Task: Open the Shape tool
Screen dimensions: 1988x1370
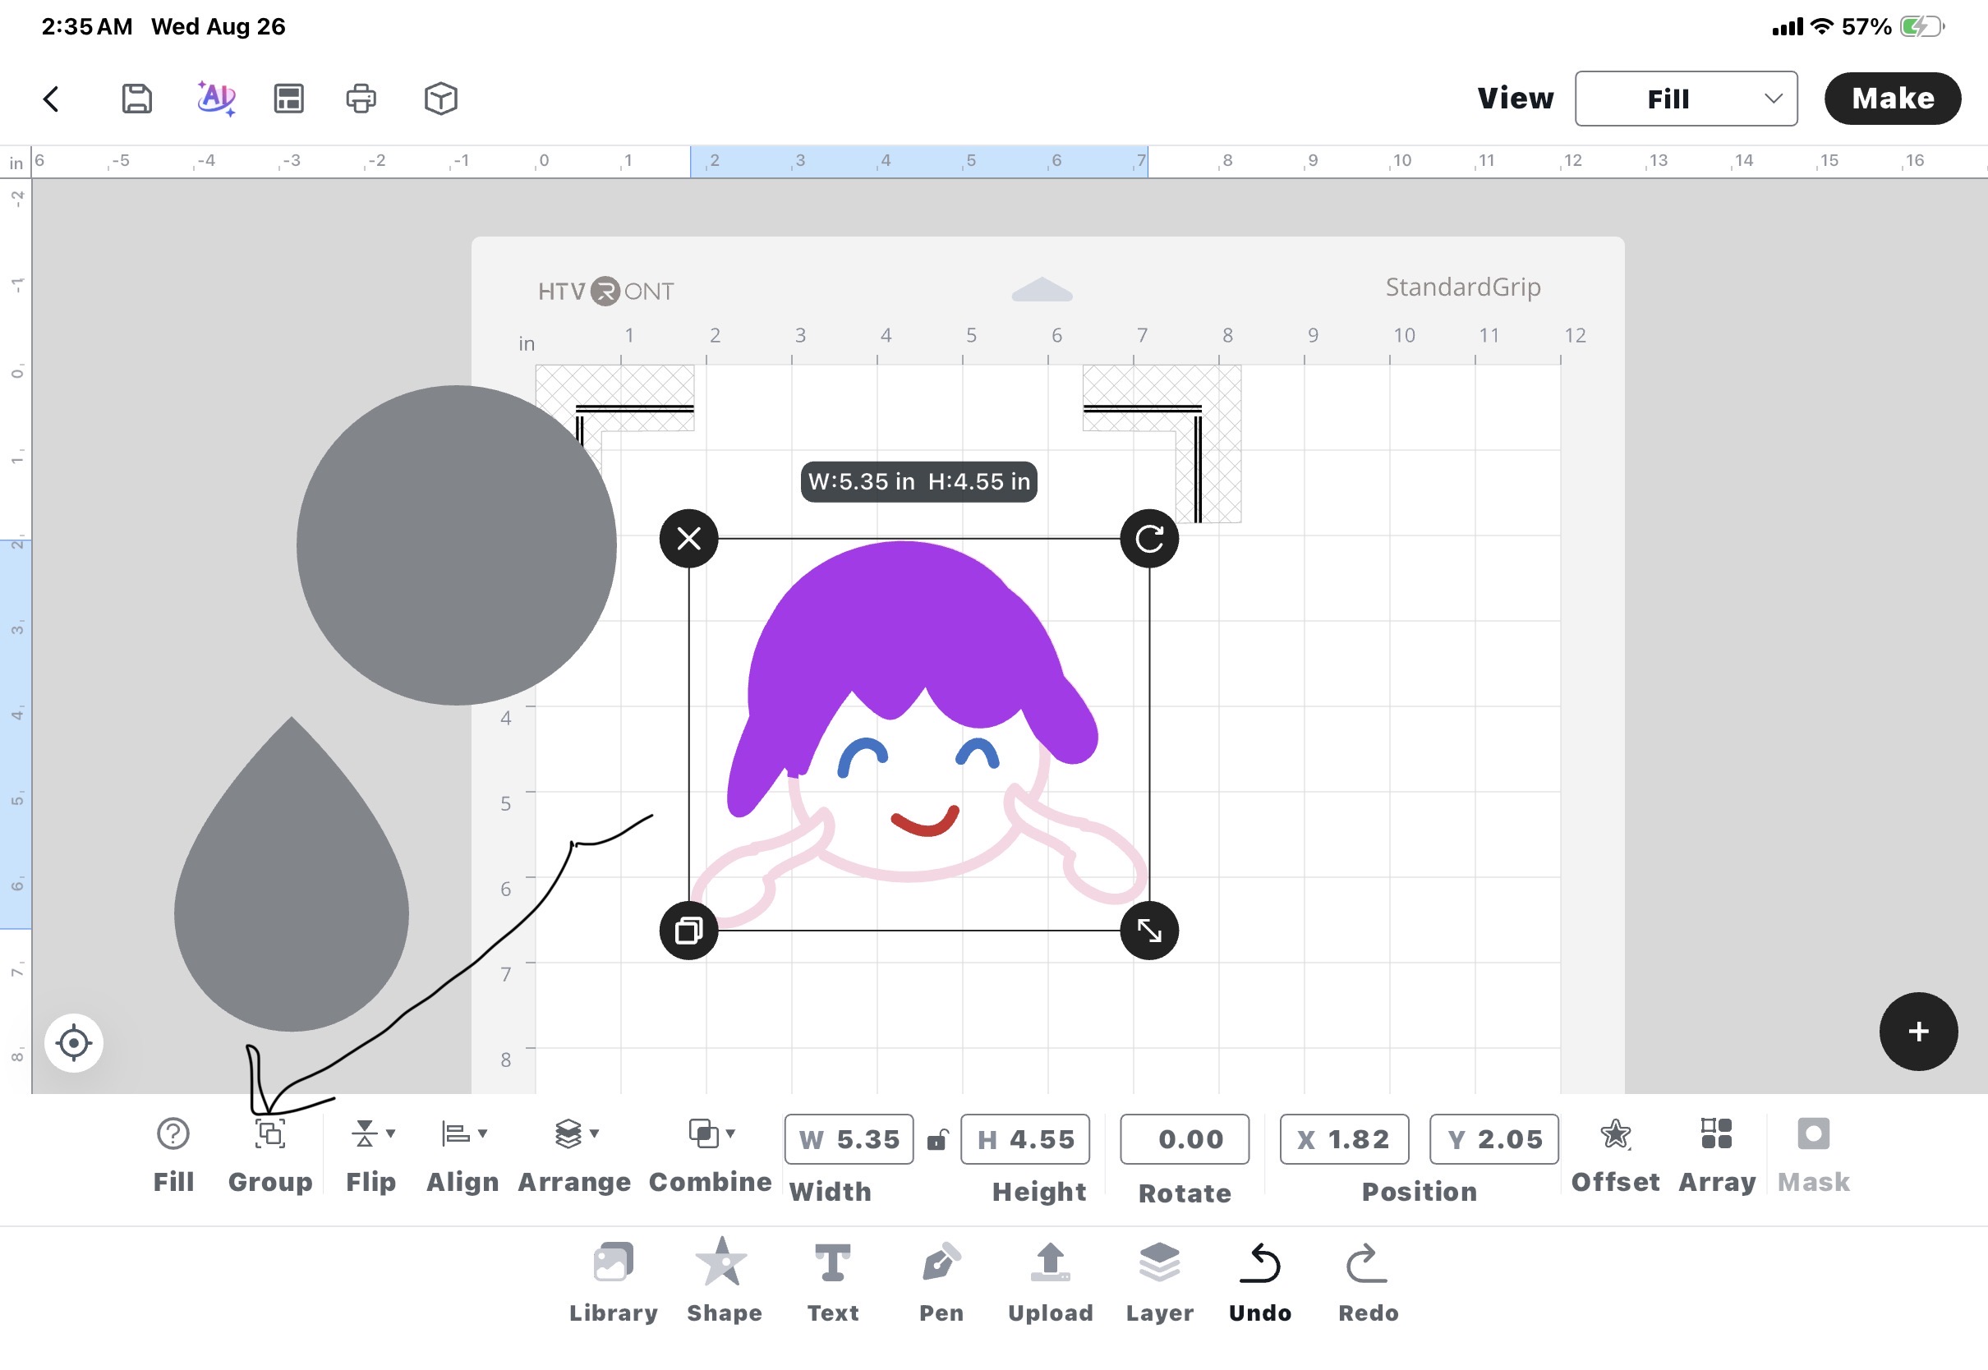Action: pos(724,1281)
